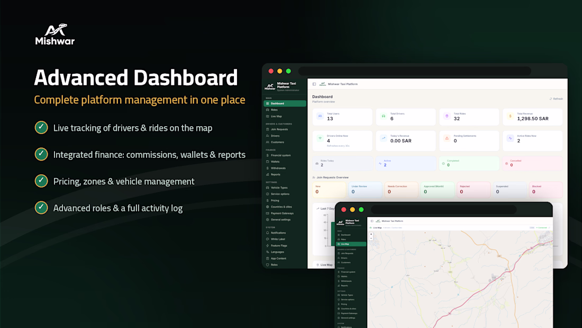Click Refresh button on the Dashboard page
Screen dimensions: 582x328
pos(556,99)
